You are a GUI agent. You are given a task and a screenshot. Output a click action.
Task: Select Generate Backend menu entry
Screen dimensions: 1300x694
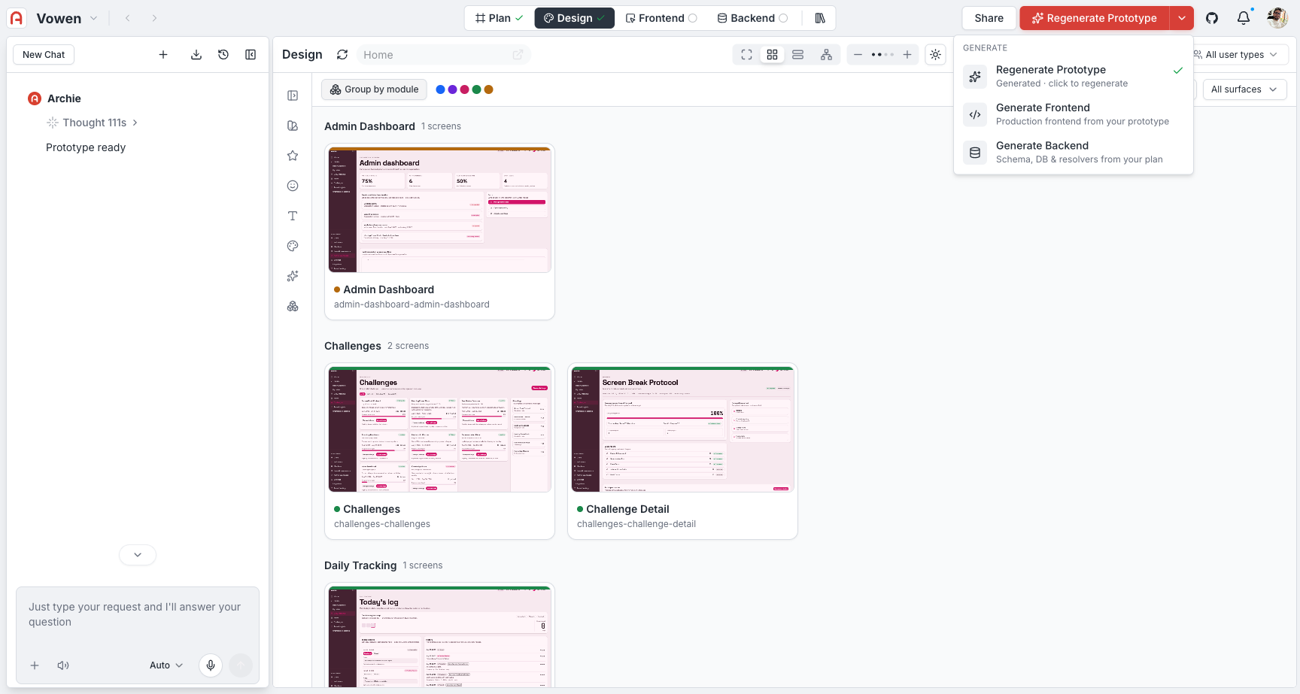pyautogui.click(x=1074, y=152)
